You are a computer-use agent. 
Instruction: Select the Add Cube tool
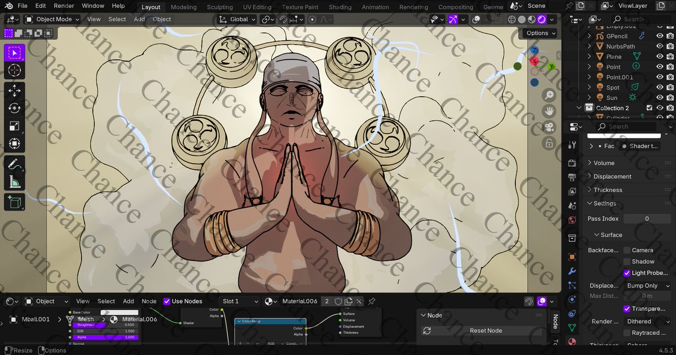pos(15,202)
